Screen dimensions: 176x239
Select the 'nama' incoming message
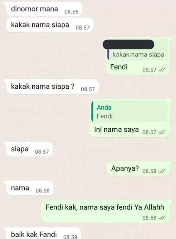pos(30,188)
